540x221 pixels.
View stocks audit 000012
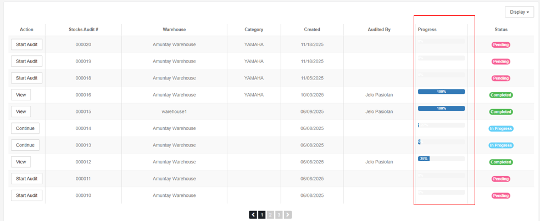coord(21,162)
